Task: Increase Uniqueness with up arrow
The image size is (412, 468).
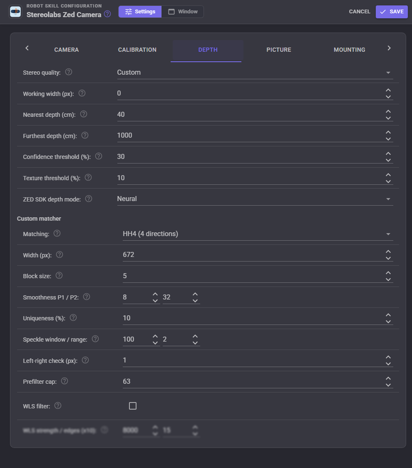Action: (388, 315)
